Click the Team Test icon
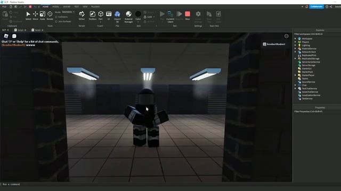The height and width of the screenshot is (191, 341). (x=209, y=14)
